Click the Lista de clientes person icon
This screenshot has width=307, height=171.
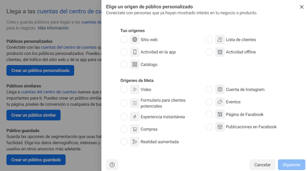click(x=220, y=39)
